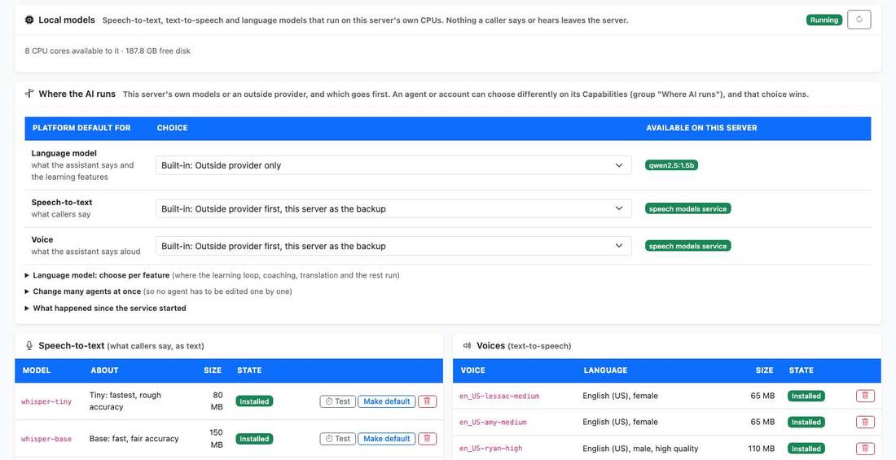Click the Installed badge for en_US-ryan-high
This screenshot has width=896, height=460.
pyautogui.click(x=806, y=449)
